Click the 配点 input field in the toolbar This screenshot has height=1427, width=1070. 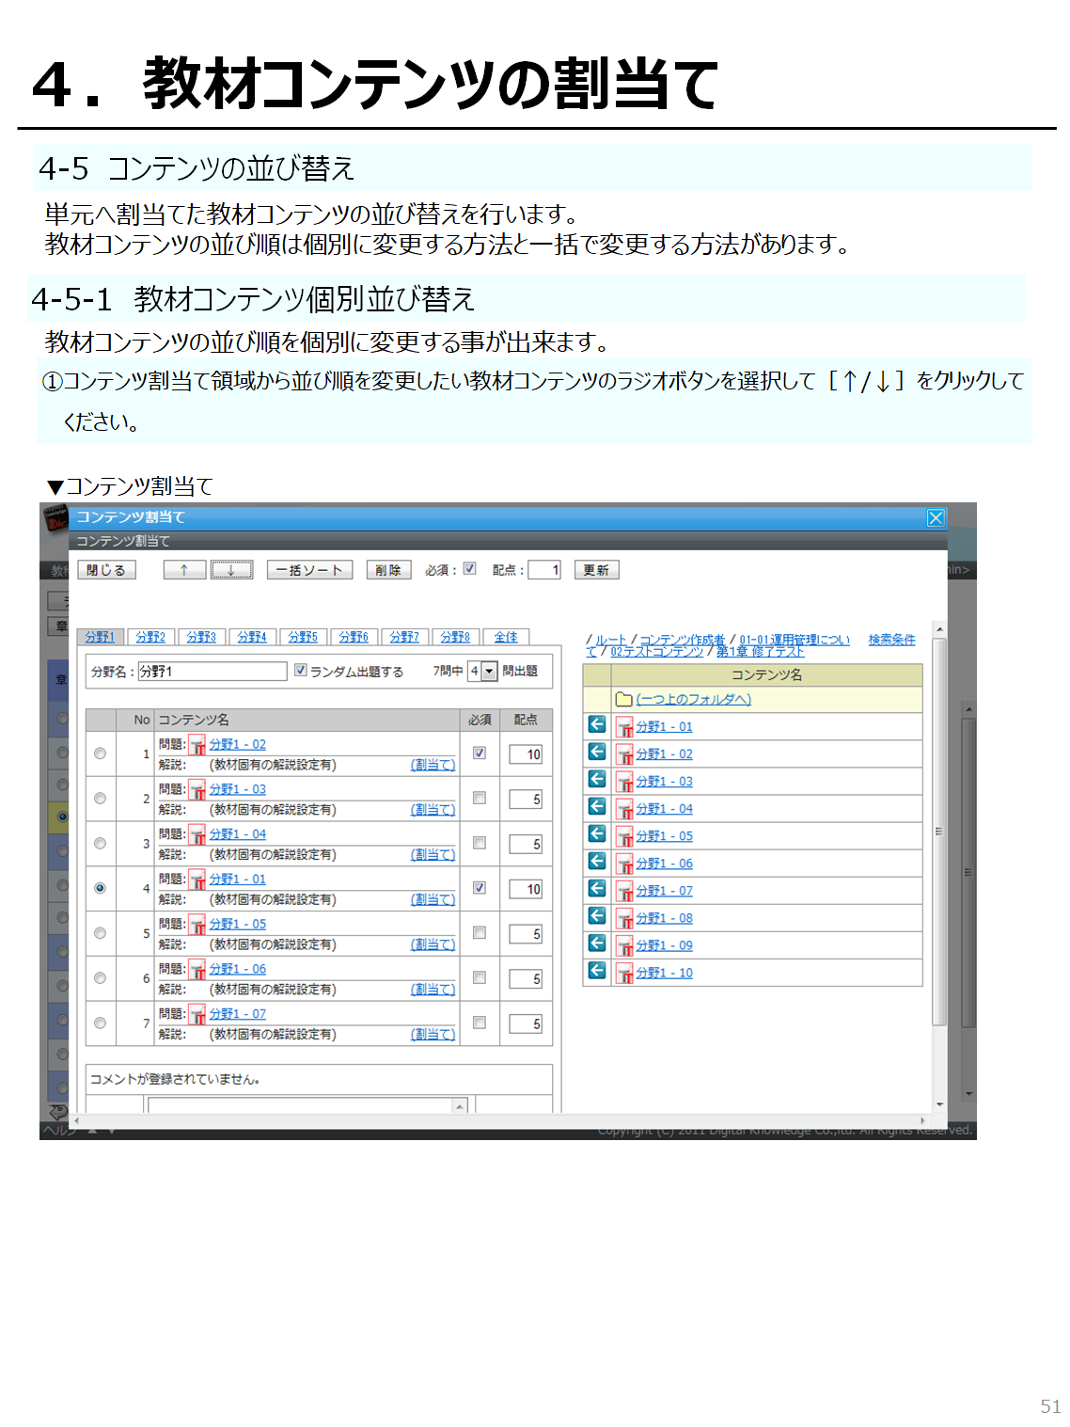click(x=544, y=570)
